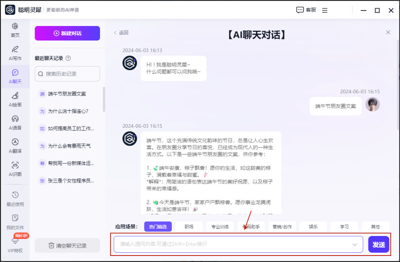Click the 聪明灵犀 app logo
This screenshot has height=262, width=400.
[x=10, y=10]
